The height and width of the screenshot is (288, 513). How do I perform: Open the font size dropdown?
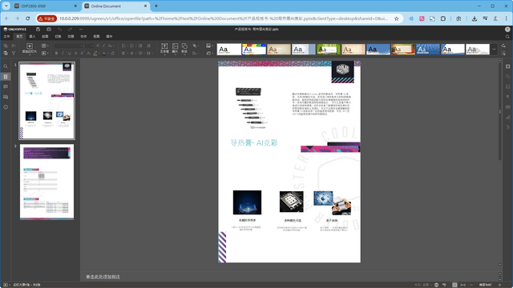click(93, 46)
